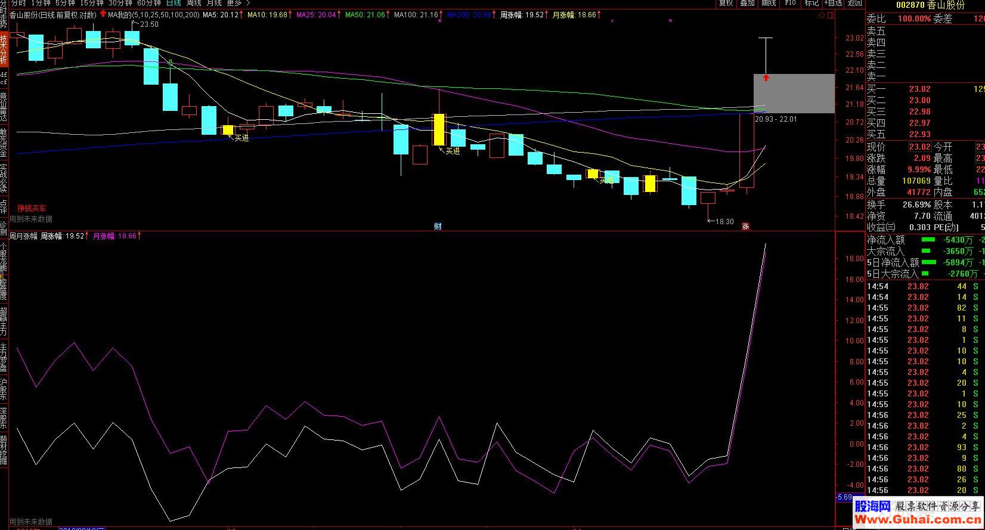The height and width of the screenshot is (530, 985).
Task: Click the green bar beside 5日净流入额
Action: coord(928,262)
